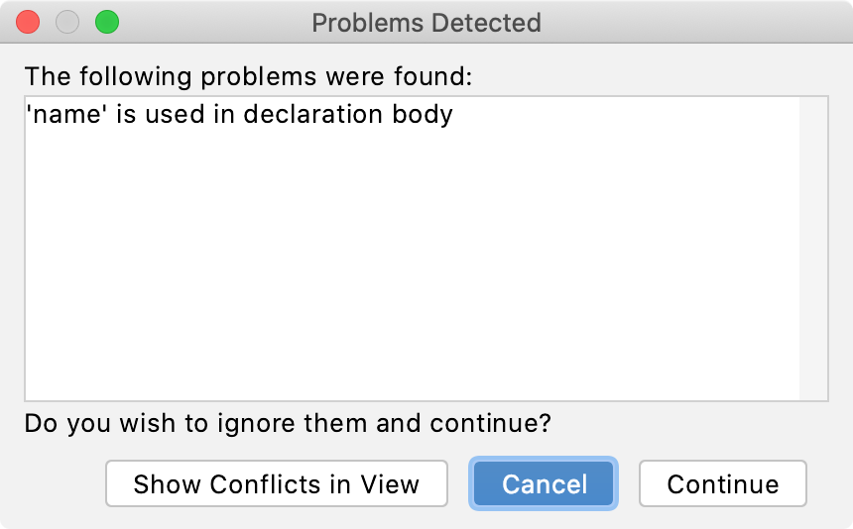Select the 'name' is used in declaration body entry
This screenshot has width=853, height=529.
click(239, 114)
